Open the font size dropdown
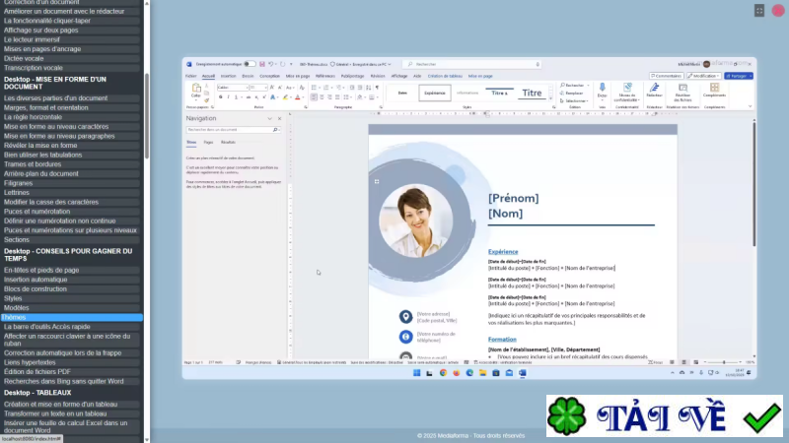Viewport: 789px width, 443px height. 265,88
